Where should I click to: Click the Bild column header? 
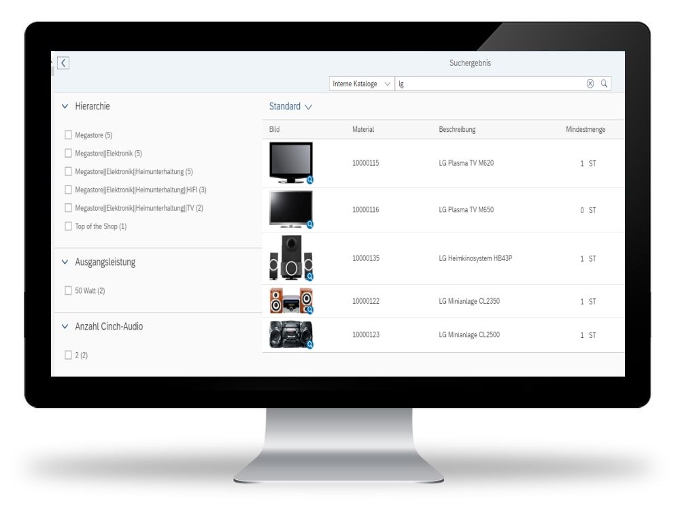click(x=274, y=129)
